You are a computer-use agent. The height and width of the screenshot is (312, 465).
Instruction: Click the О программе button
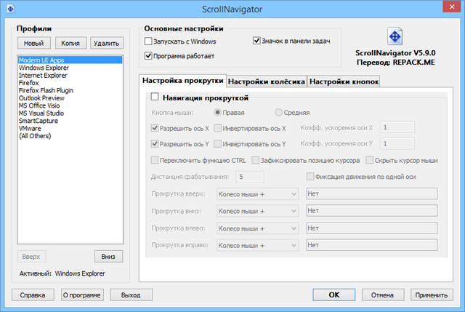[x=82, y=295]
